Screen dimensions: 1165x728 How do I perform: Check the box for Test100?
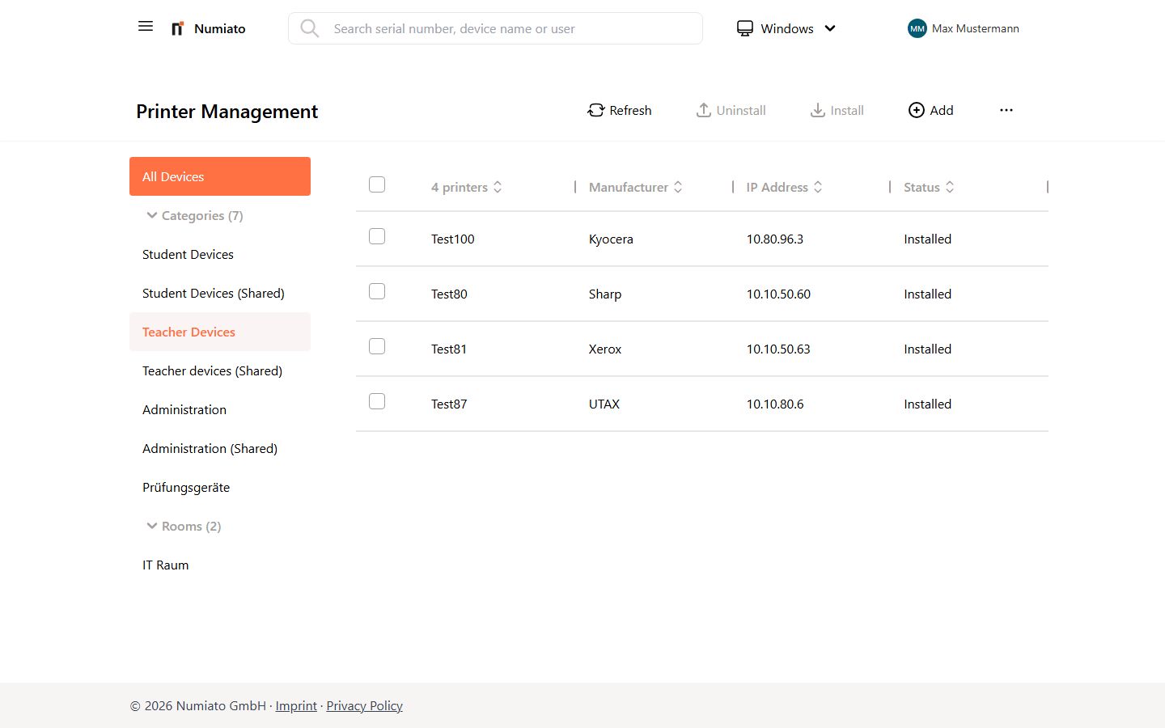(x=377, y=236)
